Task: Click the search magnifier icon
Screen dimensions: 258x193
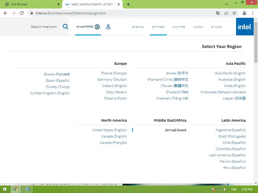Action: (x=65, y=27)
